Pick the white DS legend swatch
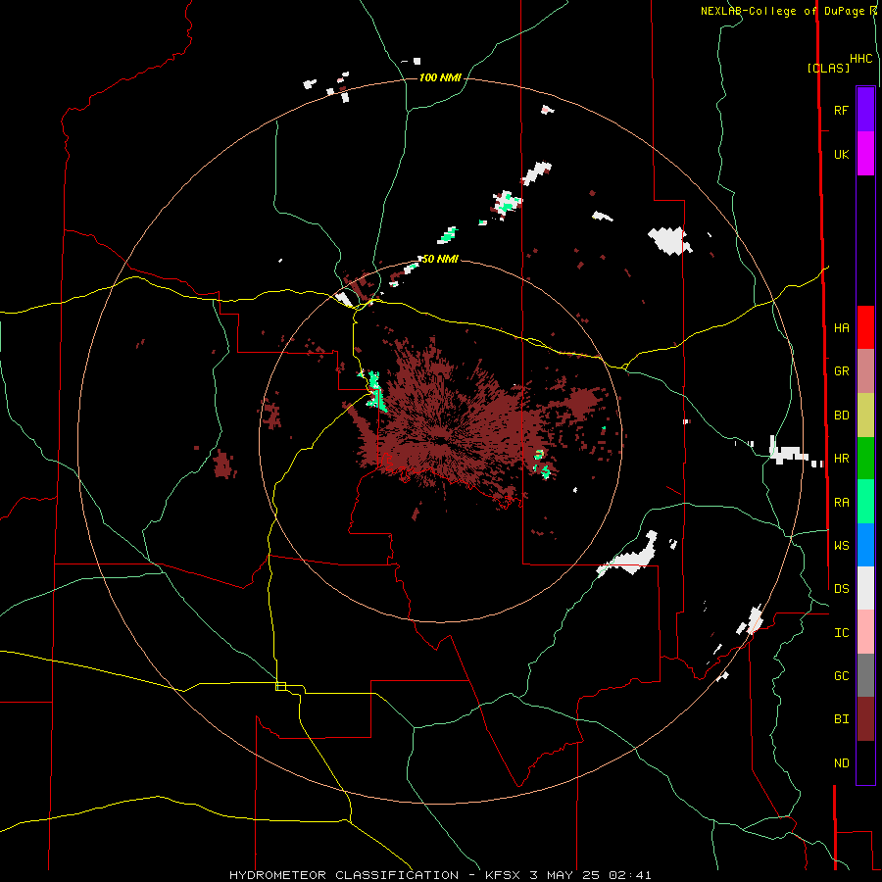 click(x=865, y=588)
